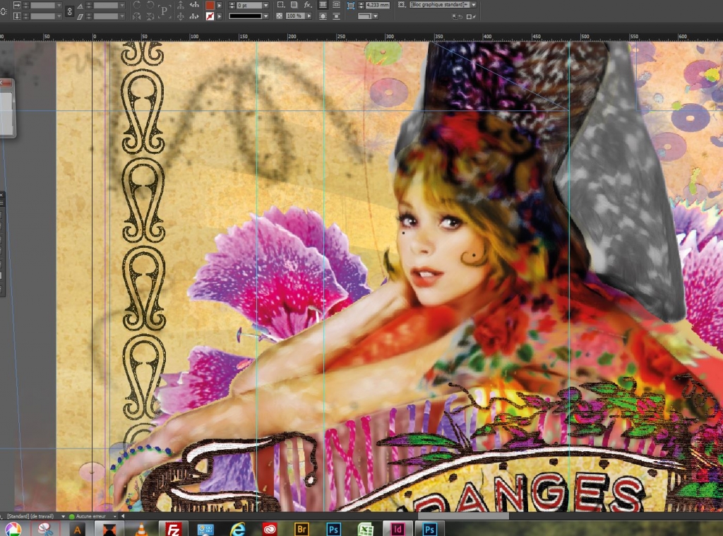Click the corner size stepper arrows
Image resolution: width=723 pixels, height=536 pixels.
coord(361,5)
